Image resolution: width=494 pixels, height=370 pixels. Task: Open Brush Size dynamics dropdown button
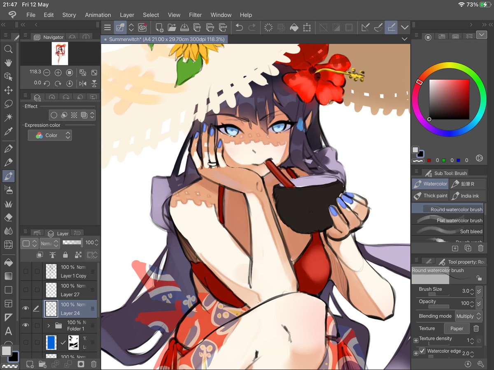pos(479,291)
